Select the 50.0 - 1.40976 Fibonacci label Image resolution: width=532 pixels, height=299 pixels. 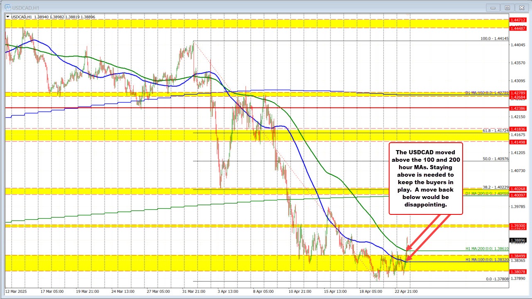point(495,158)
